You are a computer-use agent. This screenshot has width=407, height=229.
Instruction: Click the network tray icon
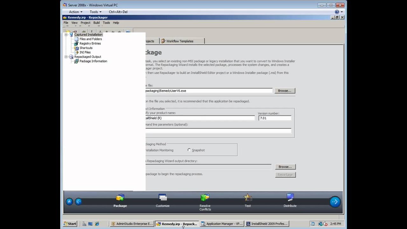[x=320, y=224]
